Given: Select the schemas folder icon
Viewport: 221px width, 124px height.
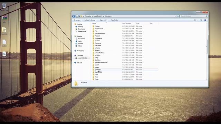Looking at the screenshot, I should pyautogui.click(x=94, y=48).
